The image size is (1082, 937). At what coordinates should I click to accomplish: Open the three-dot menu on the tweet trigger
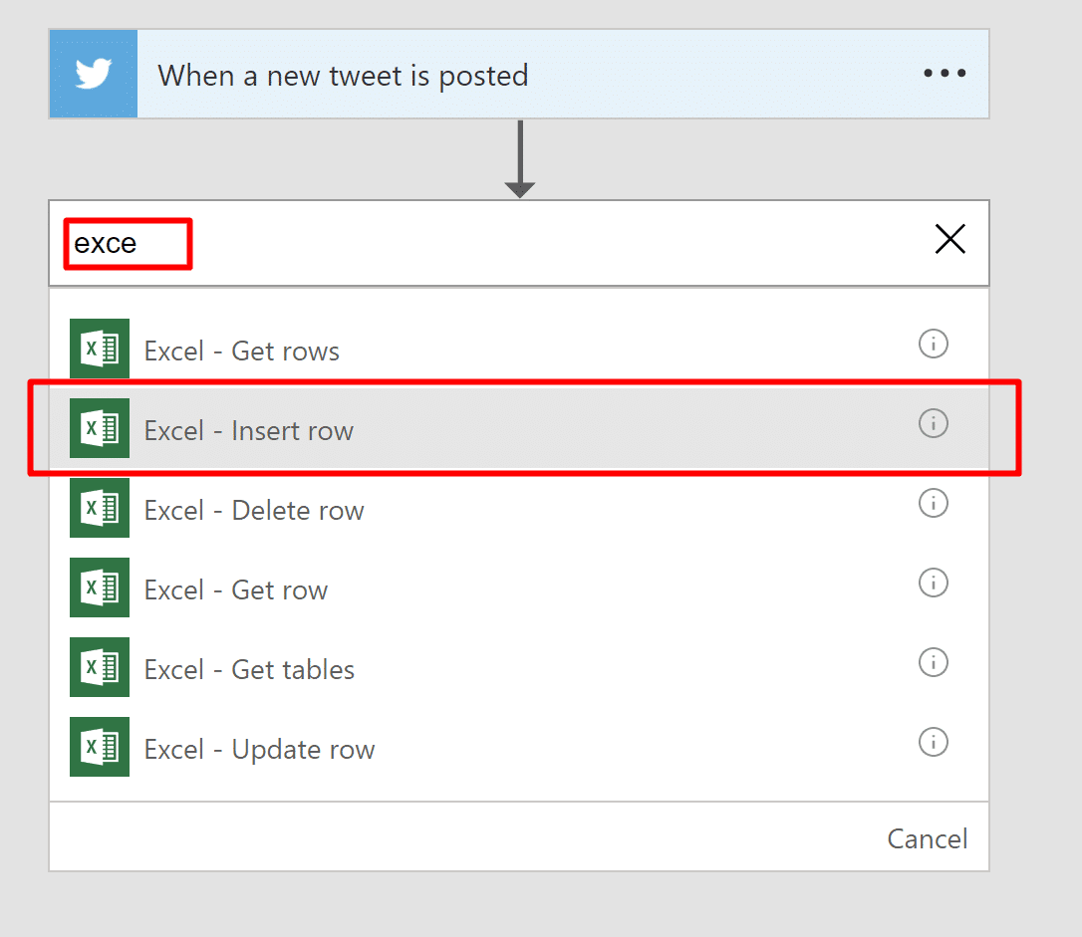pos(945,73)
